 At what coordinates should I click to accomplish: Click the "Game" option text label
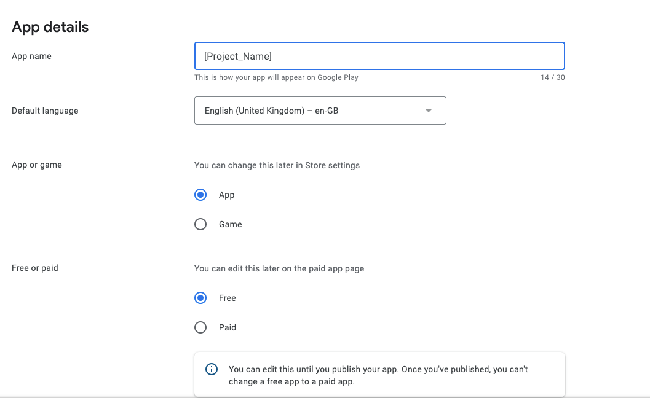tap(231, 224)
